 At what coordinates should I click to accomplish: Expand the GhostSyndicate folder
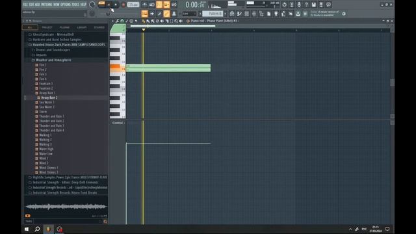point(53,34)
